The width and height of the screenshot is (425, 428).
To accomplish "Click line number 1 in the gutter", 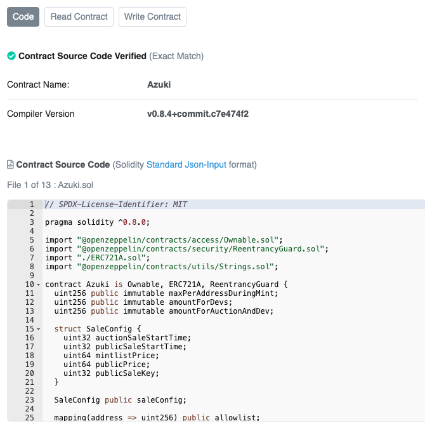I will pos(32,204).
